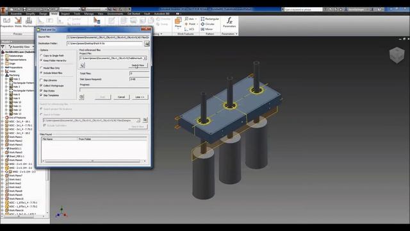Screen dimensions: 410x231
Task: Toggle the Collect Workgroups checkbox
Action: point(41,85)
